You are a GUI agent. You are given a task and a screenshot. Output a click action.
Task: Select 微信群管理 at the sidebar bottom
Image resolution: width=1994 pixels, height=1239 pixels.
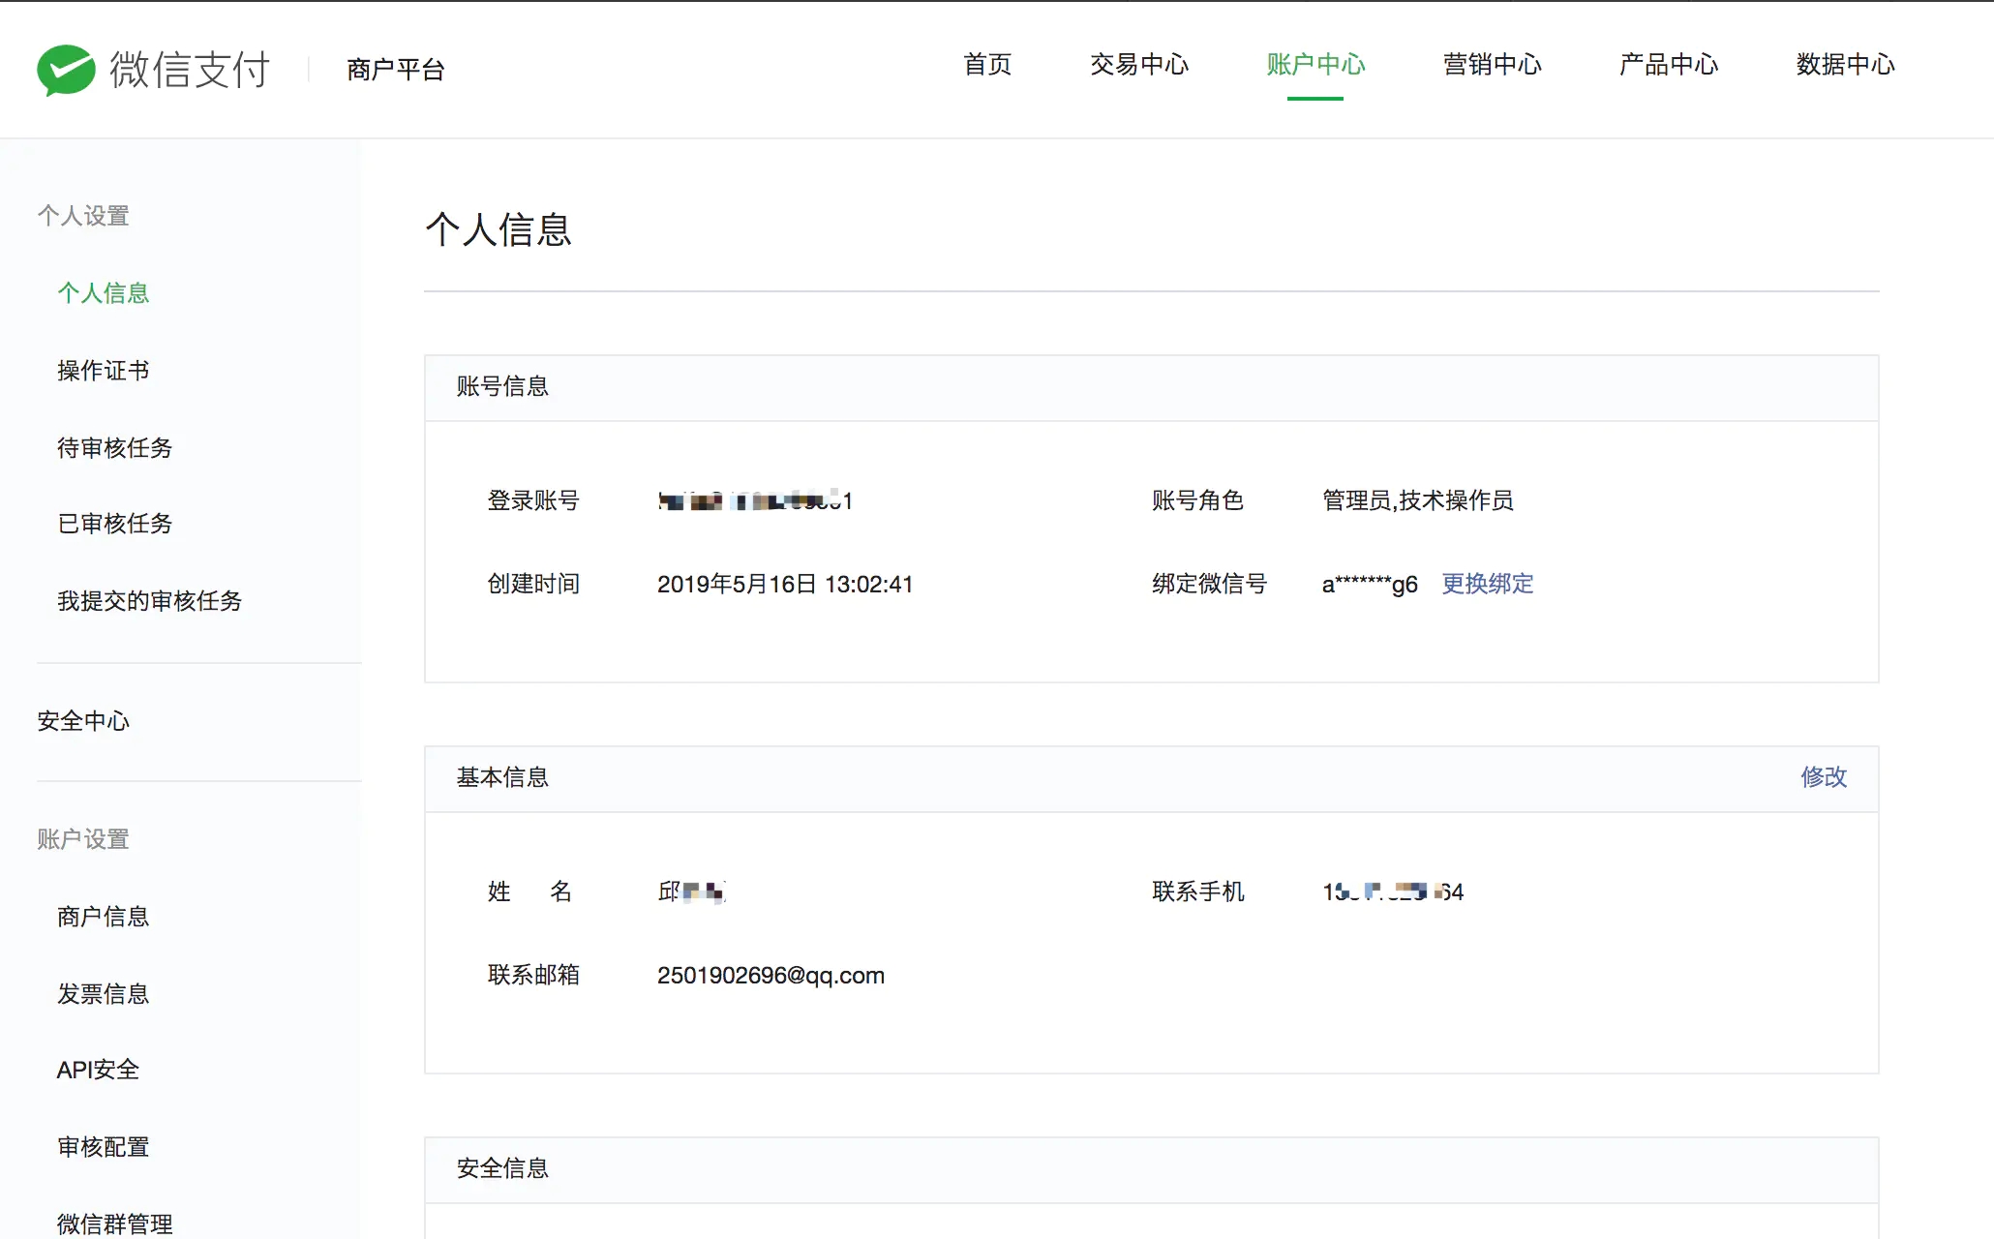tap(114, 1222)
